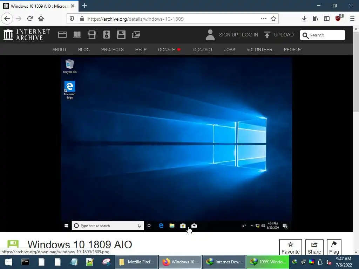This screenshot has width=359, height=269.
Task: Open the Firefox library icon
Action: click(316, 19)
